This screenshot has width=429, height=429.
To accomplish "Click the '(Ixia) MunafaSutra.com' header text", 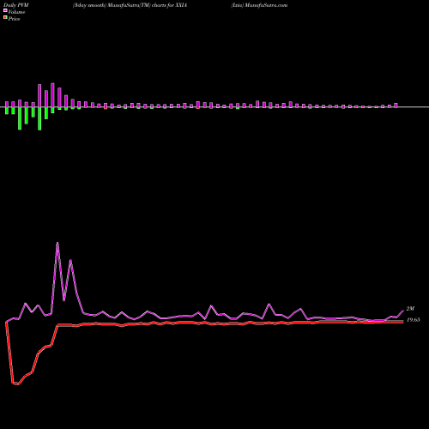I will (x=259, y=5).
